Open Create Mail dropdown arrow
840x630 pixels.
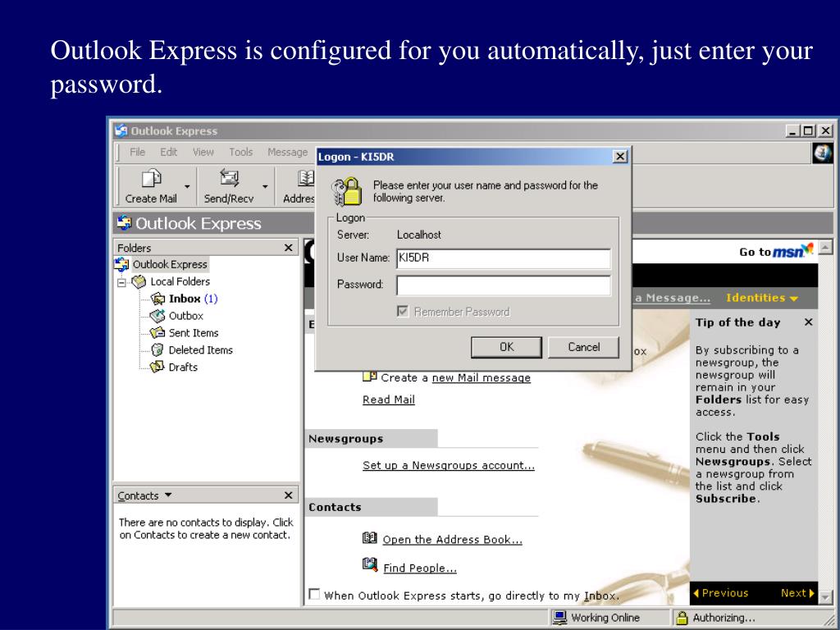[187, 186]
